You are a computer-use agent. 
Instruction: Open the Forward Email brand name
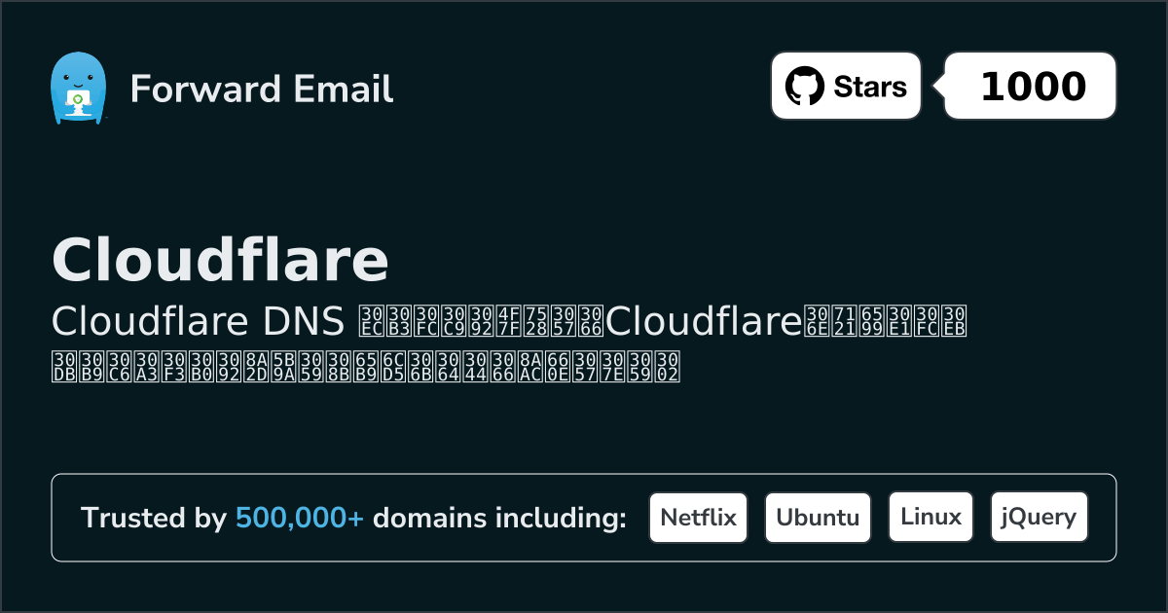[x=261, y=89]
